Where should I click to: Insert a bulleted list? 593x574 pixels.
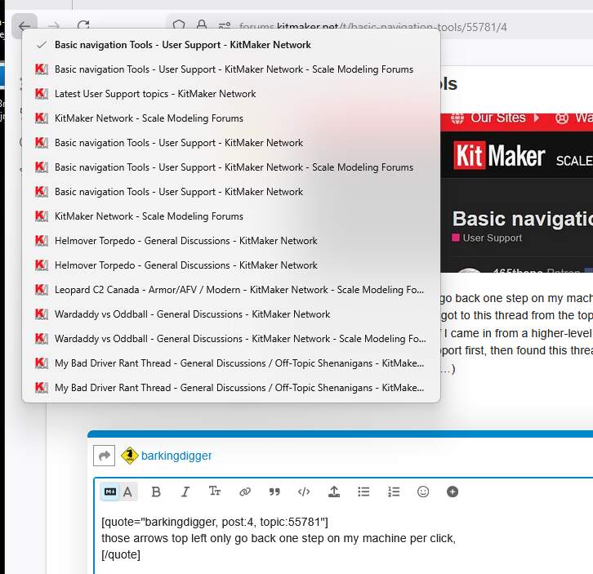coord(363,492)
